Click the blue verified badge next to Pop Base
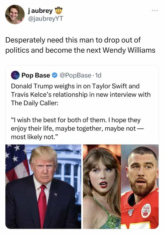Image resolution: width=164 pixels, height=235 pixels. click(x=54, y=75)
